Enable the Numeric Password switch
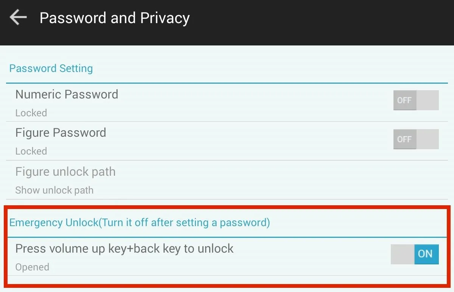 [x=416, y=100]
